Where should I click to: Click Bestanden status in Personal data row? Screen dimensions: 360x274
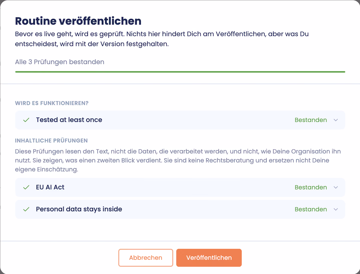coord(311,209)
